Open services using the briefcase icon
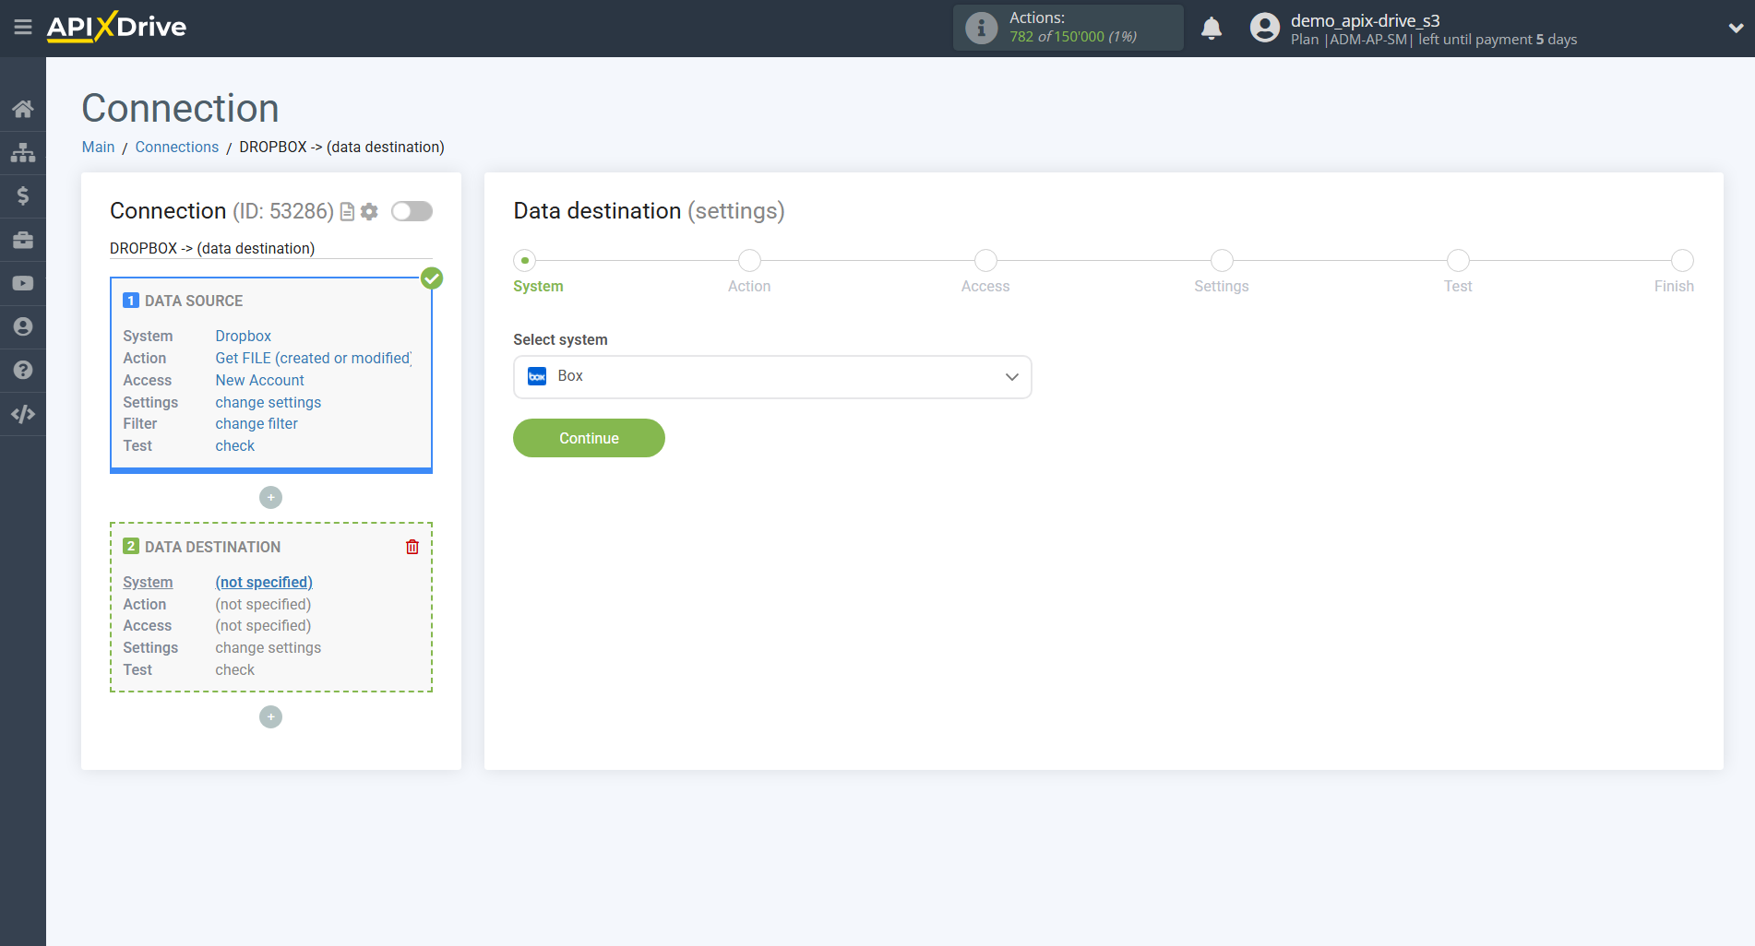 pos(23,239)
